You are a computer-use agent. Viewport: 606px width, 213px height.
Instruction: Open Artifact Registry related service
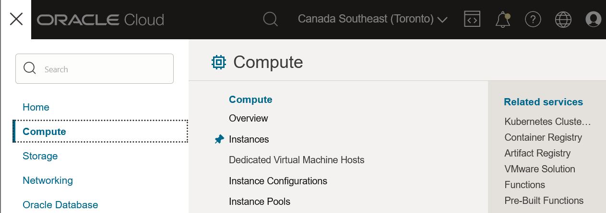(x=537, y=153)
